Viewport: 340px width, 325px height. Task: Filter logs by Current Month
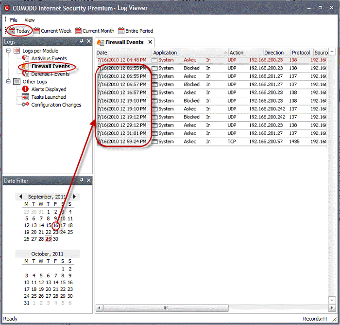coord(95,31)
